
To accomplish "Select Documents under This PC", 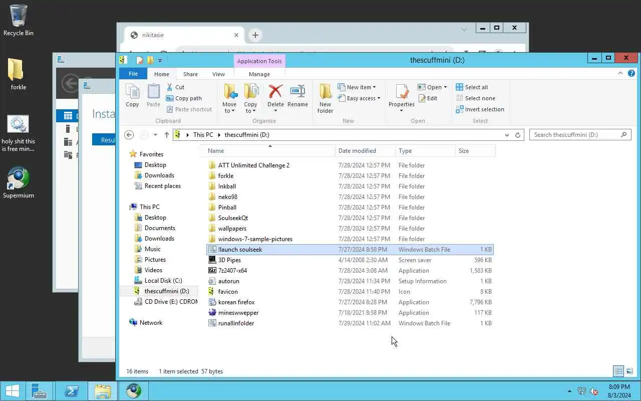I will (160, 228).
